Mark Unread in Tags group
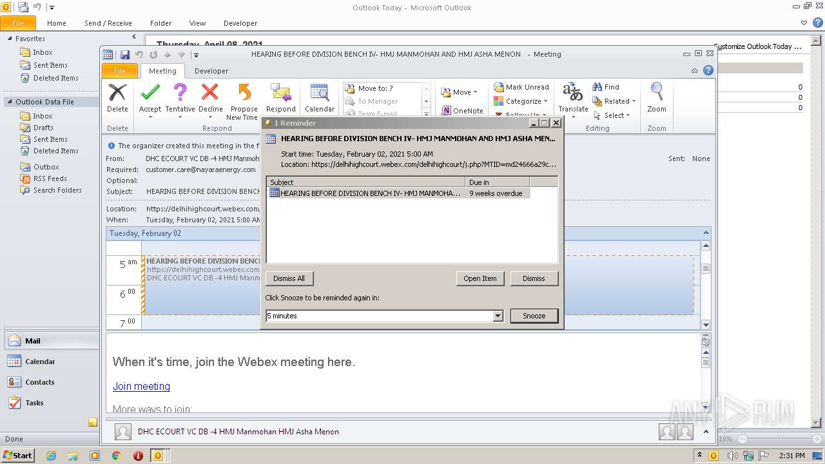This screenshot has height=464, width=825. [x=521, y=87]
